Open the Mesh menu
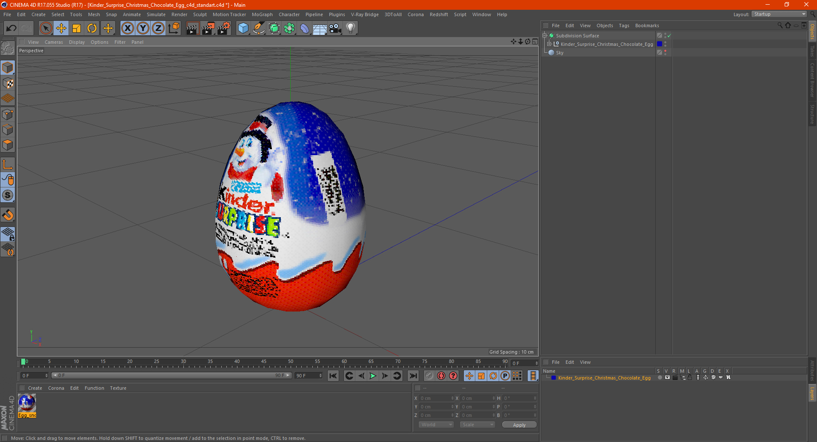The height and width of the screenshot is (442, 817). [x=94, y=14]
